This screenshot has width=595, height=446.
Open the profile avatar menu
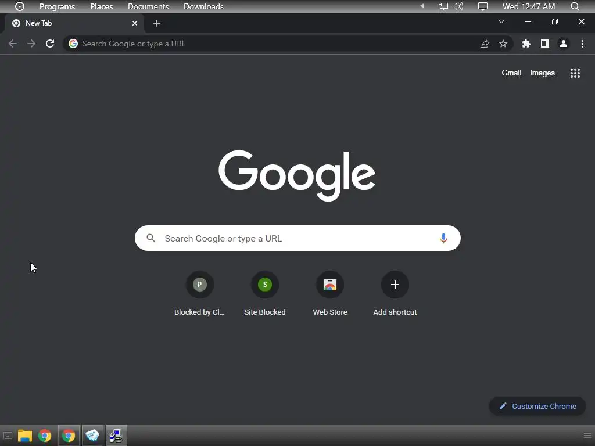[564, 44]
